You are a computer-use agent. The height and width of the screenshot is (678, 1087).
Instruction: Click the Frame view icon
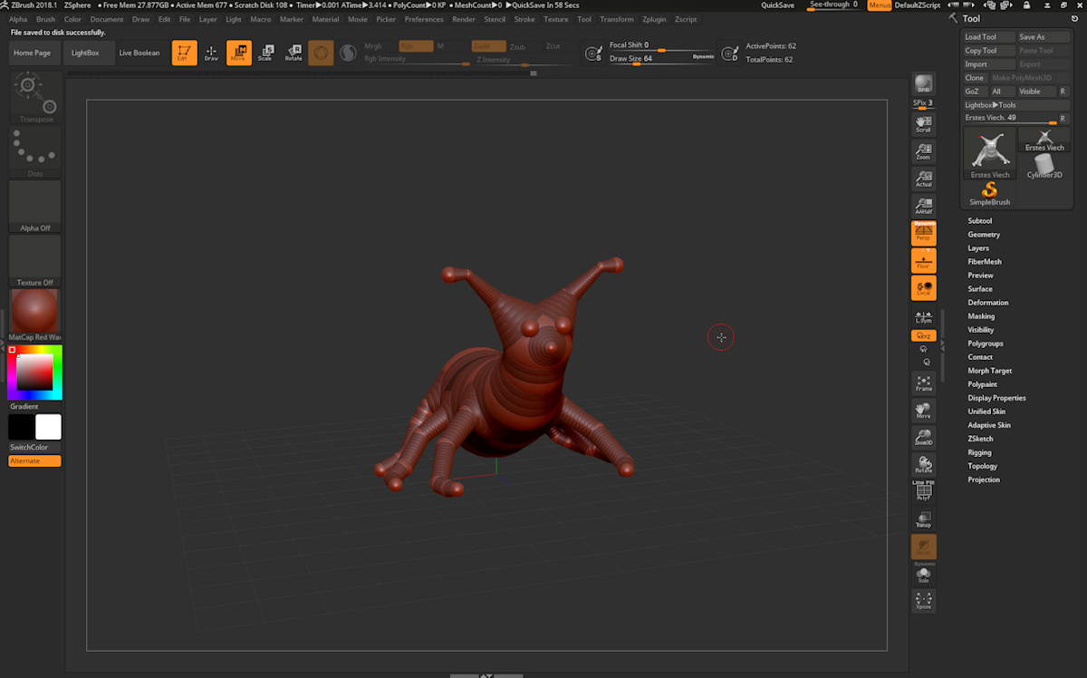click(923, 383)
